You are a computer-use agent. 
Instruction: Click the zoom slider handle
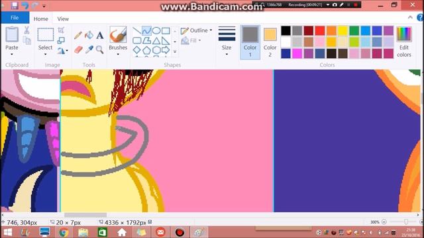tap(406, 222)
